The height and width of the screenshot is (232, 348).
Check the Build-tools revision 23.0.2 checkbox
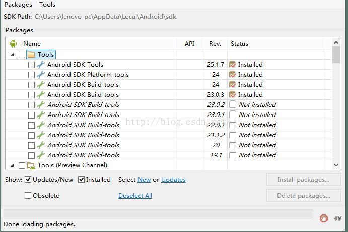point(31,105)
